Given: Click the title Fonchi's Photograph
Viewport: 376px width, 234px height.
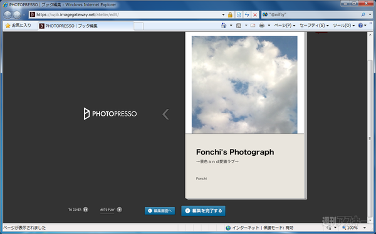Looking at the screenshot, I should pos(235,152).
